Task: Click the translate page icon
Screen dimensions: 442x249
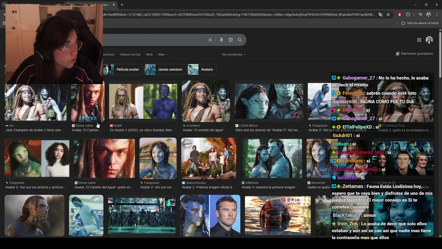Action: (381, 15)
